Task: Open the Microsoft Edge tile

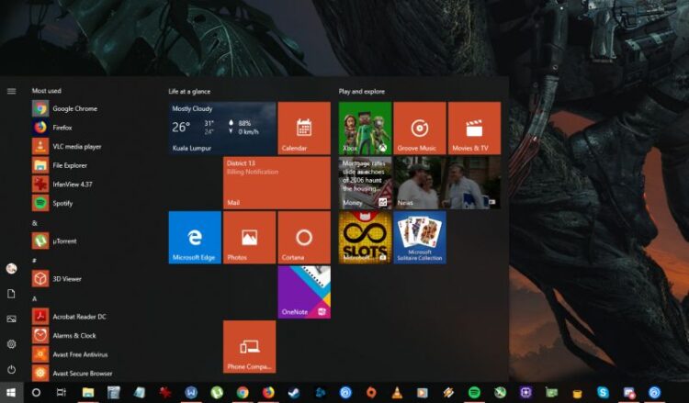Action: pos(195,238)
